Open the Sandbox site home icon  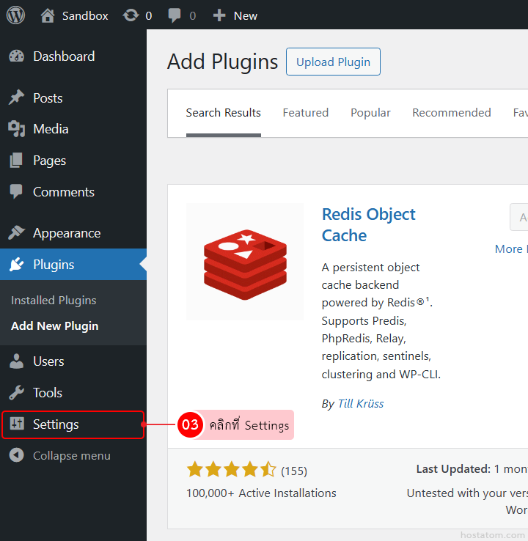[x=48, y=15]
